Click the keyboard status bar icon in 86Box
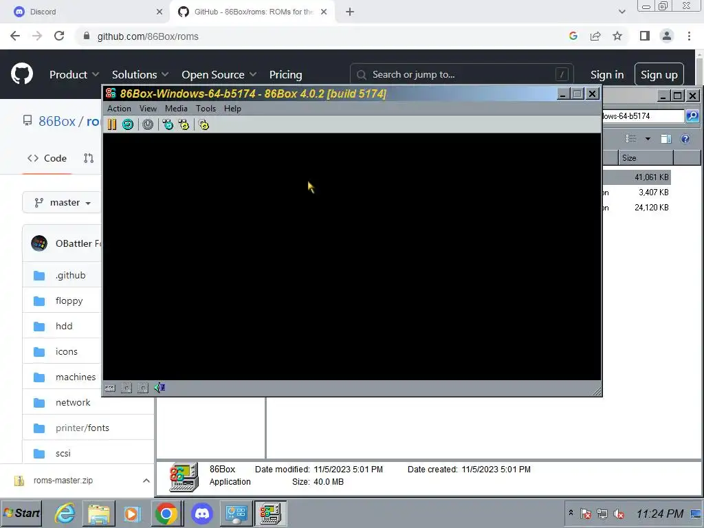The image size is (704, 528). (110, 388)
